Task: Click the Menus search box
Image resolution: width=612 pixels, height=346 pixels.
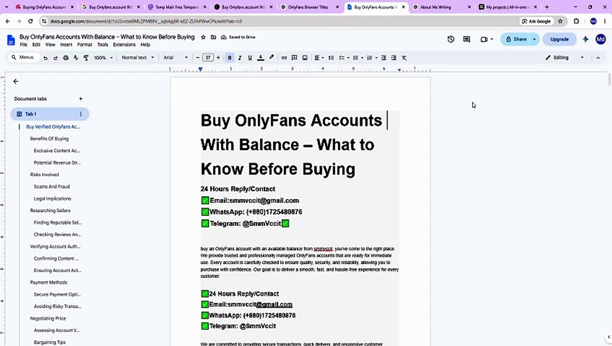Action: 23,58
